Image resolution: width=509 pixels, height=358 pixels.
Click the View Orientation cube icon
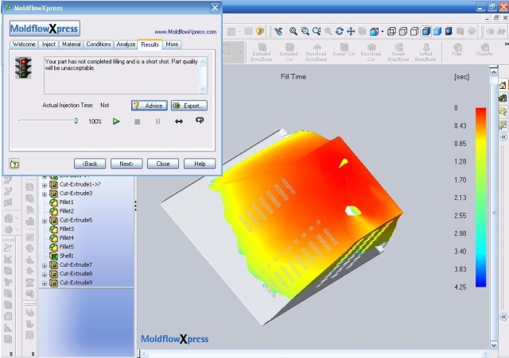[375, 31]
